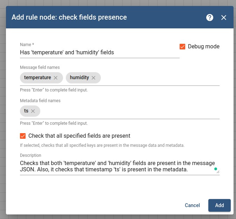236x219 pixels.
Task: Select the ts chip label
Action: tap(26, 111)
